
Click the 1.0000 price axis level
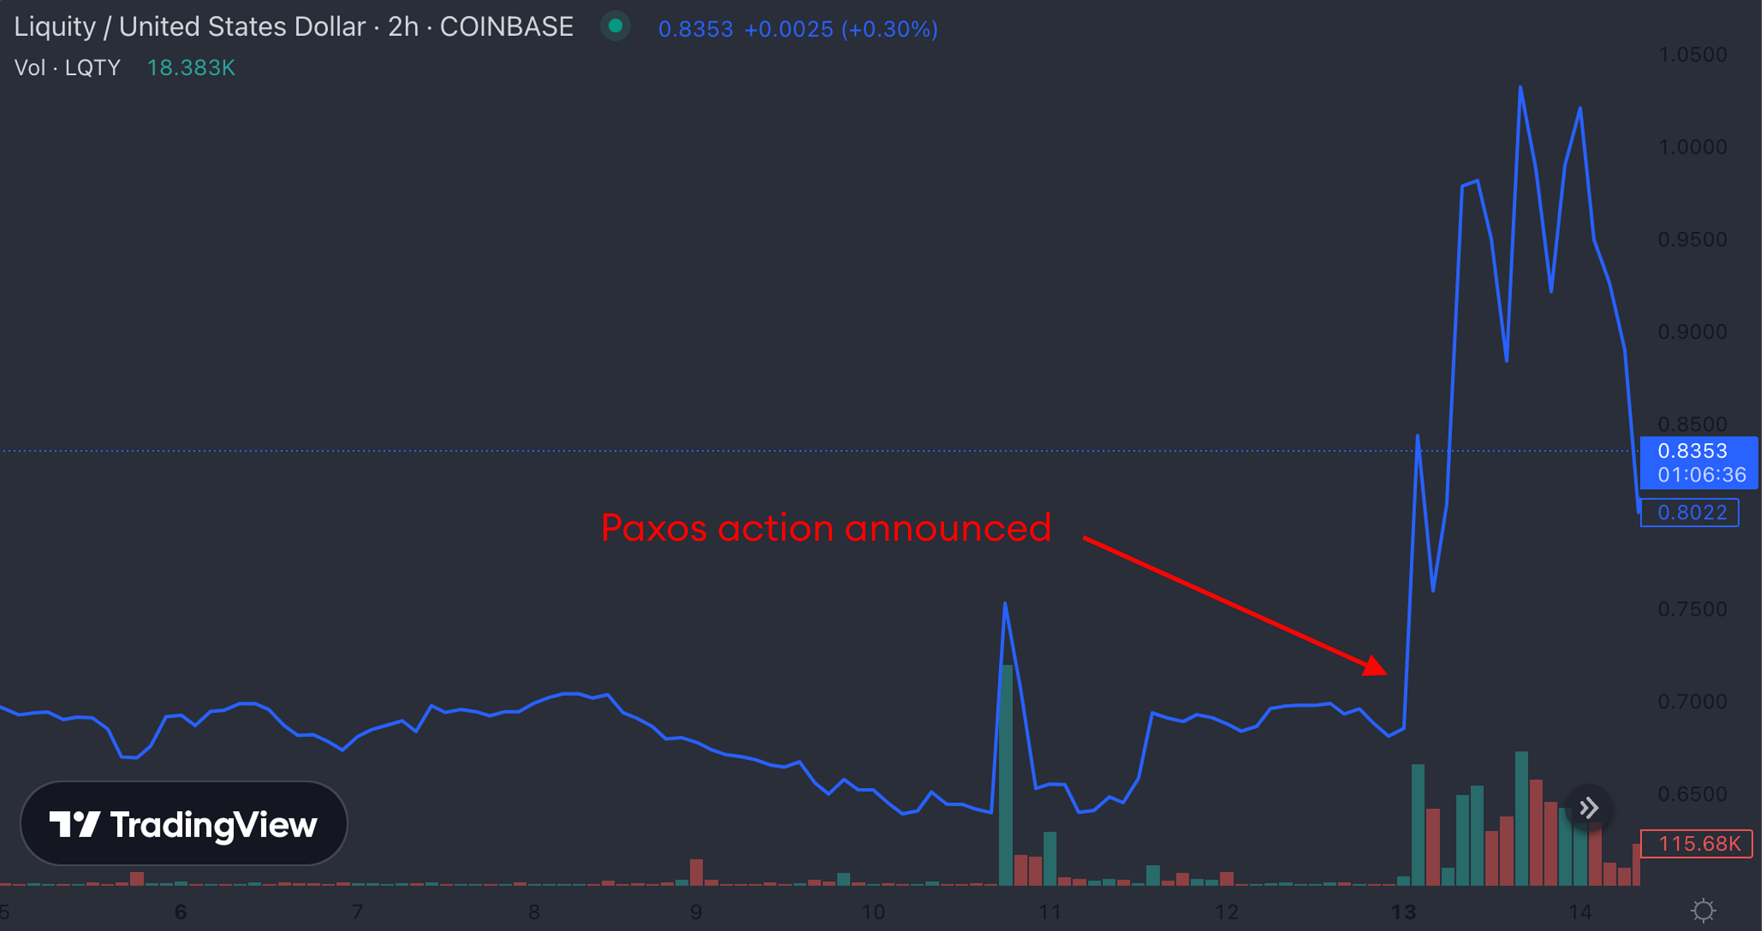1692,147
